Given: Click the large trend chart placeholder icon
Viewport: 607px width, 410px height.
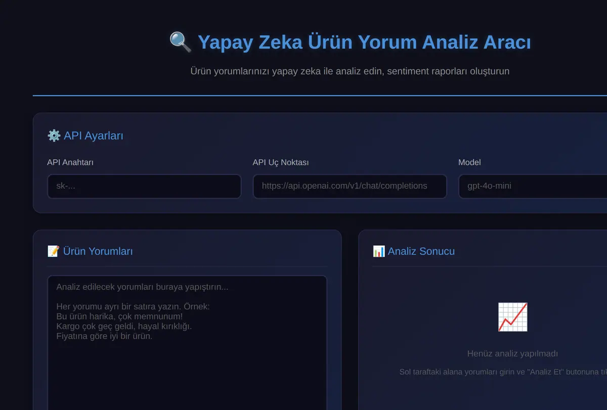Looking at the screenshot, I should (512, 317).
